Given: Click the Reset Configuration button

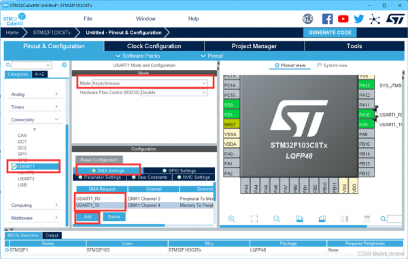Looking at the screenshot, I should click(99, 160).
